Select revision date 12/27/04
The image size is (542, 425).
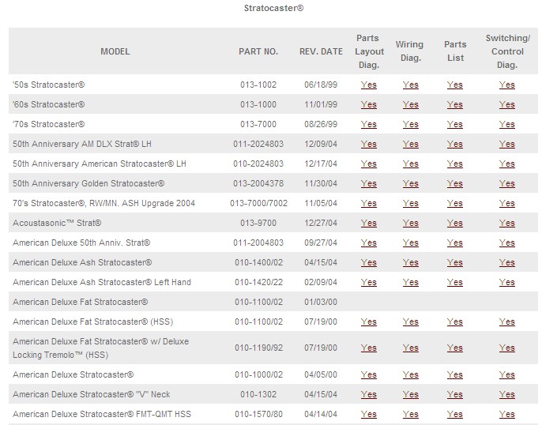pyautogui.click(x=321, y=223)
